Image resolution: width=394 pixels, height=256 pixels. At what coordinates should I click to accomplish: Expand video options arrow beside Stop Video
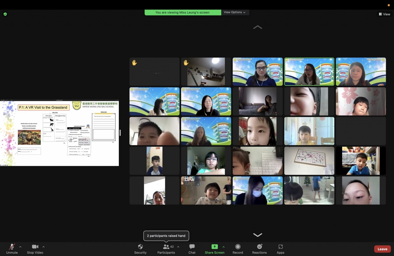pos(43,247)
